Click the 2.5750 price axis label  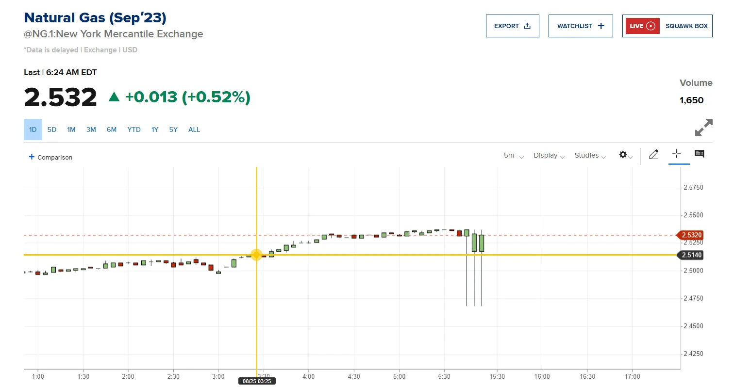point(693,187)
